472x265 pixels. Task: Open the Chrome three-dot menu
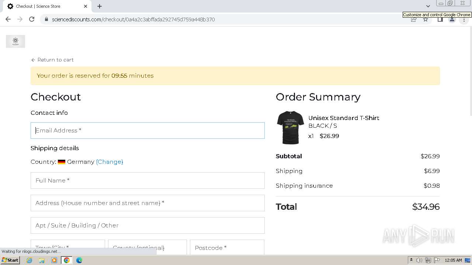tap(464, 20)
